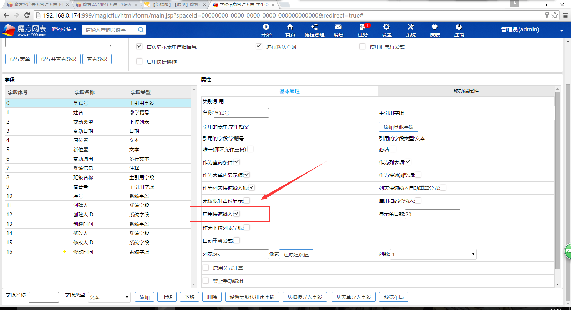The image size is (571, 310).
Task: Switch to 魔方综合业务系统 browser tab
Action: coord(106,5)
